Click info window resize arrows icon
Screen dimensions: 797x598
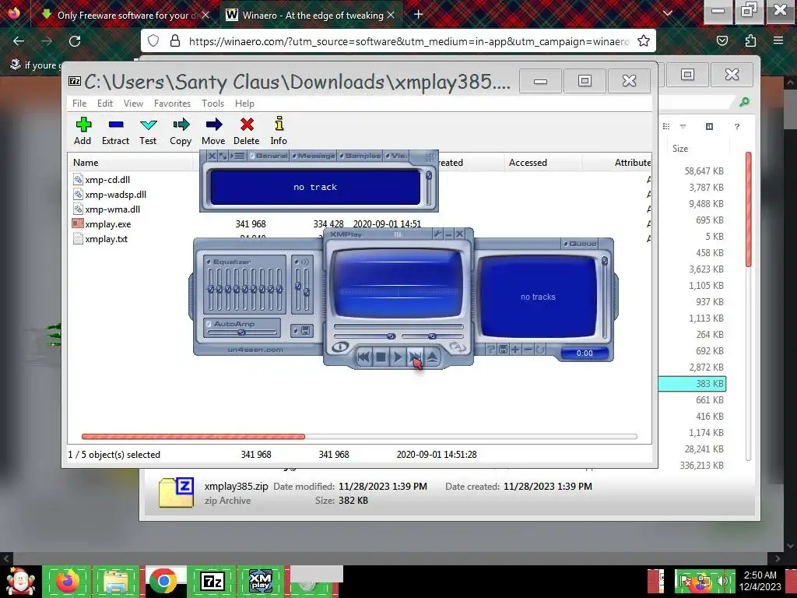click(223, 156)
